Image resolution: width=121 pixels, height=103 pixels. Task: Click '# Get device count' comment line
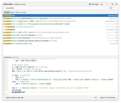coord(20,65)
